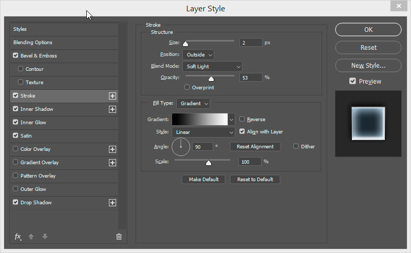
Task: Add another Gradient Overlay with plus icon
Action: click(113, 163)
